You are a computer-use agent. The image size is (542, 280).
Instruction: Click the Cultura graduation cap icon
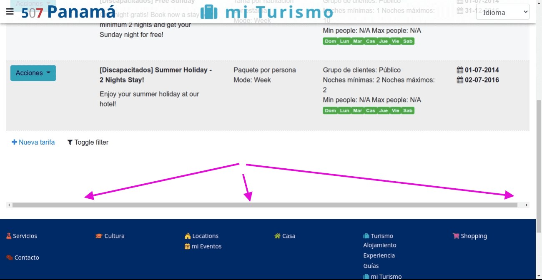point(99,236)
